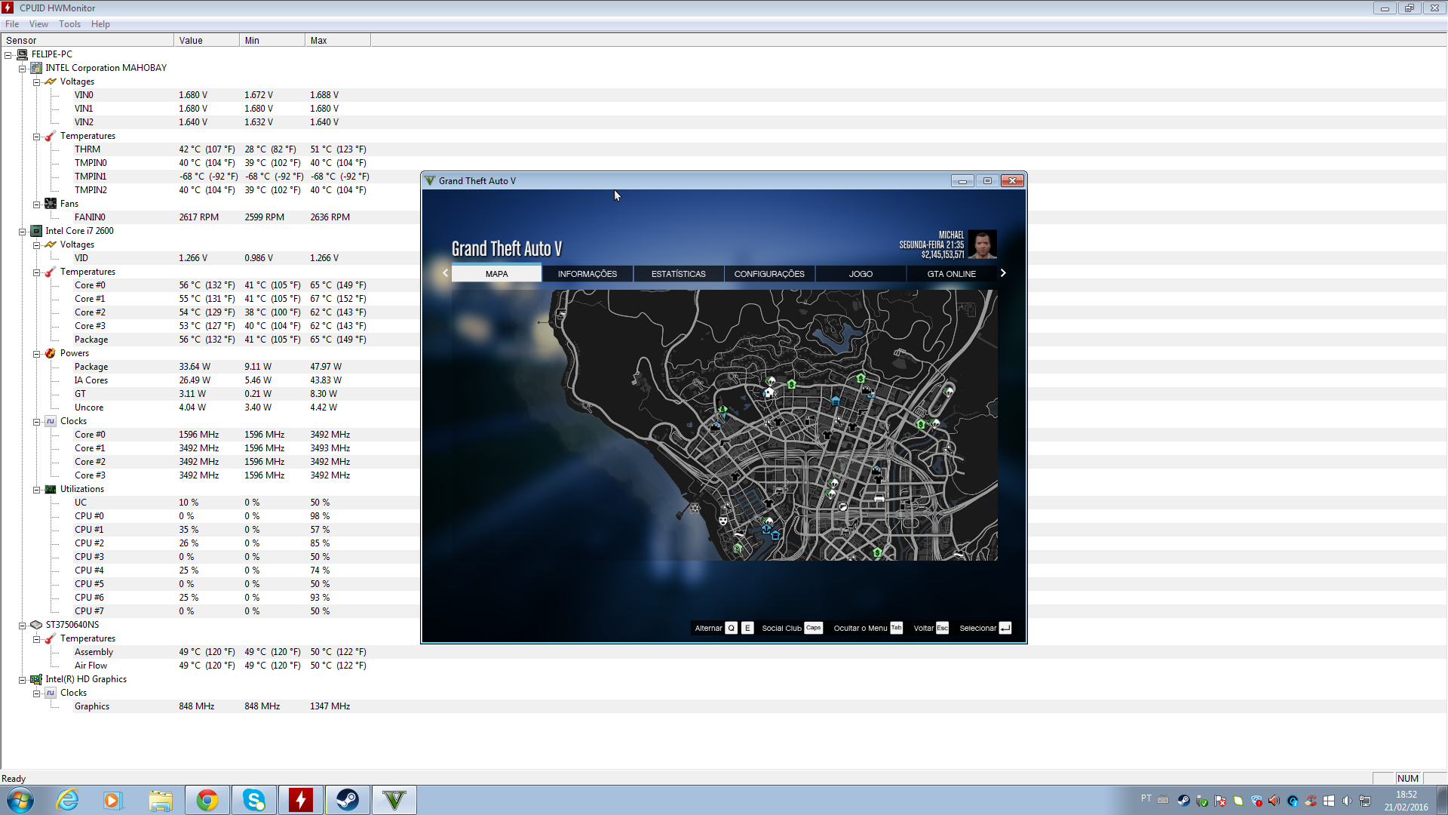Click the GTA V window title icon
The height and width of the screenshot is (815, 1448).
(x=430, y=181)
